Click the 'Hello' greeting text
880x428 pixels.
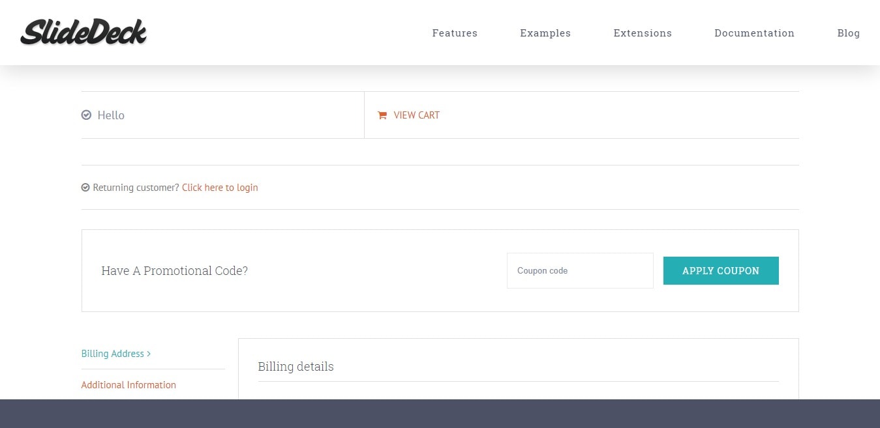pos(111,115)
